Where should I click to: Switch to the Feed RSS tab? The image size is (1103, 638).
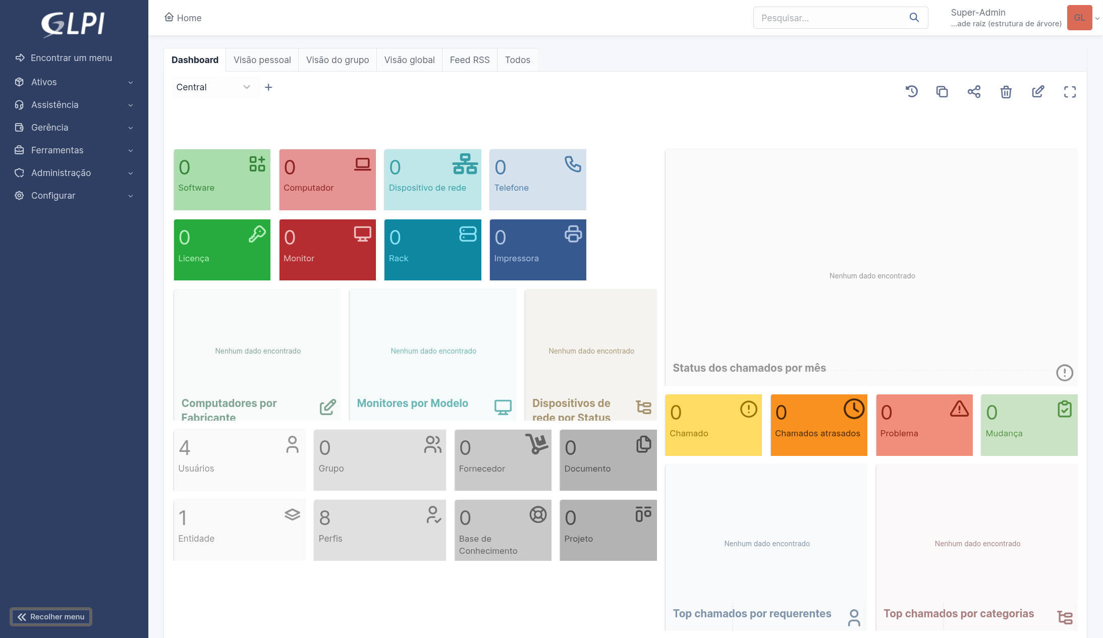tap(469, 60)
